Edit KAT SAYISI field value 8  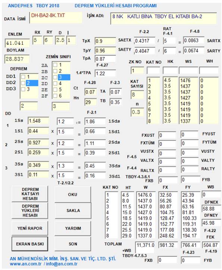tap(137, 95)
